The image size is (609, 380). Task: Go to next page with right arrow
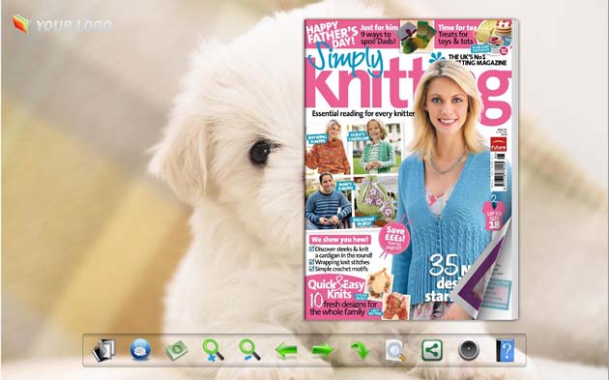click(323, 350)
